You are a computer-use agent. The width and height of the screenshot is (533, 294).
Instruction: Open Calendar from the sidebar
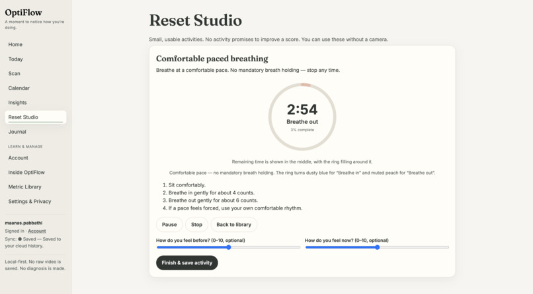[x=35, y=88]
